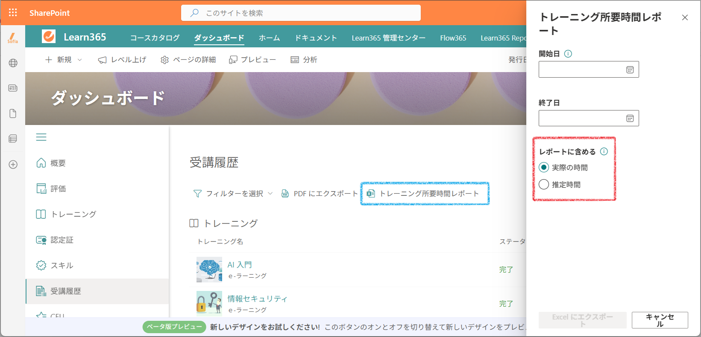Viewport: 701px width, 337px height.
Task: Click the search magnifier icon
Action: pyautogui.click(x=194, y=13)
